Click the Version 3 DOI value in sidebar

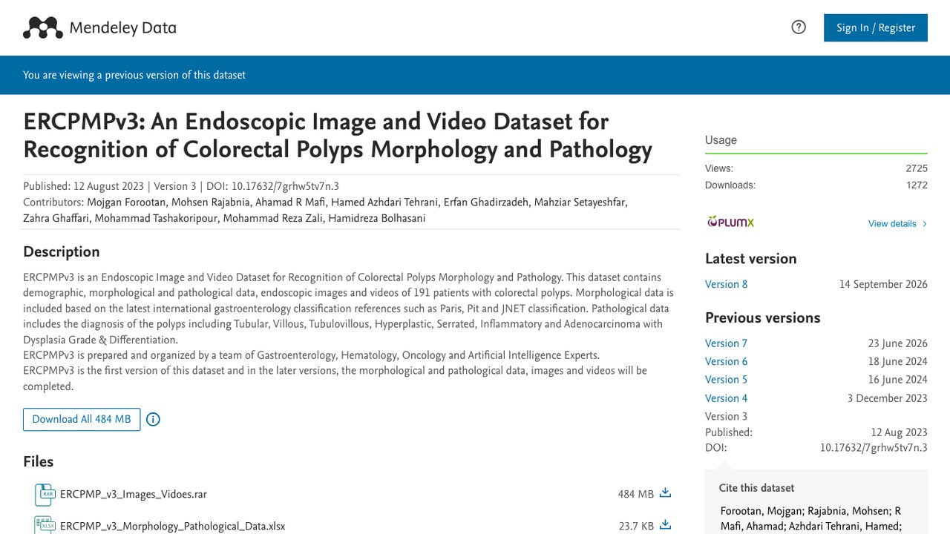[874, 448]
